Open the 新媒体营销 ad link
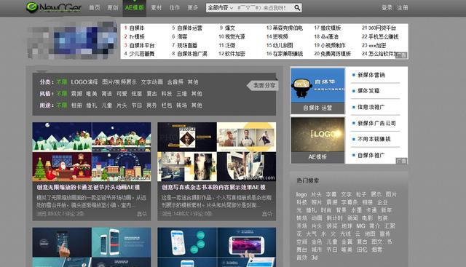This screenshot has width=466, height=267. 371,75
